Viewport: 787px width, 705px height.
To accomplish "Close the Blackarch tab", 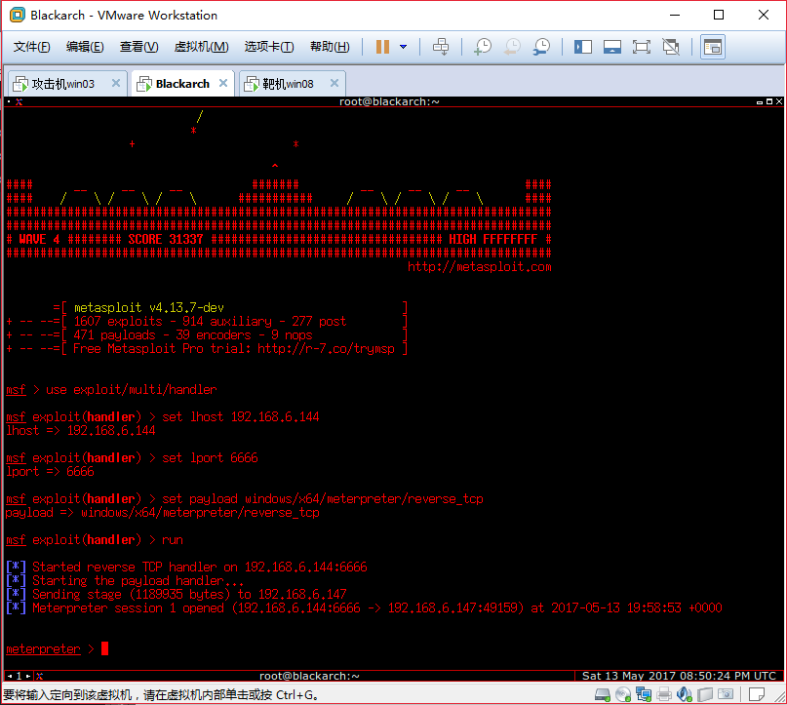I will (x=223, y=83).
